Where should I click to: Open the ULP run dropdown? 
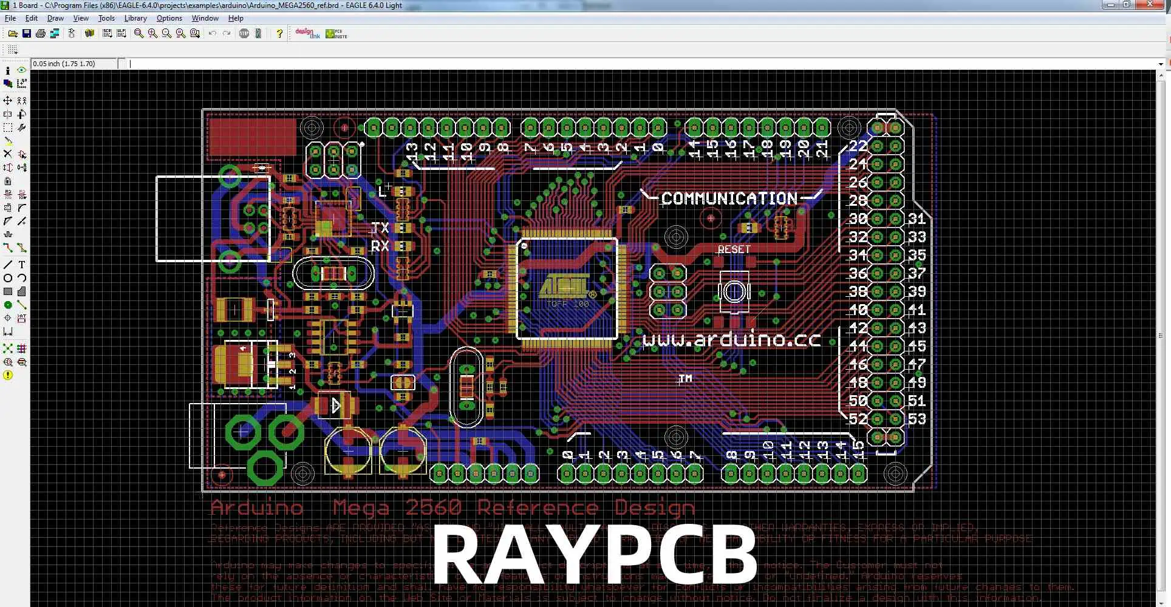121,33
